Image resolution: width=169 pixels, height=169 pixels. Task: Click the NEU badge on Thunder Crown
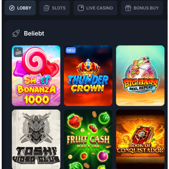point(71,50)
